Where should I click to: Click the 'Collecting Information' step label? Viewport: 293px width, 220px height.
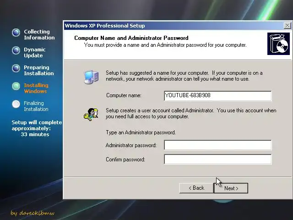(39, 35)
